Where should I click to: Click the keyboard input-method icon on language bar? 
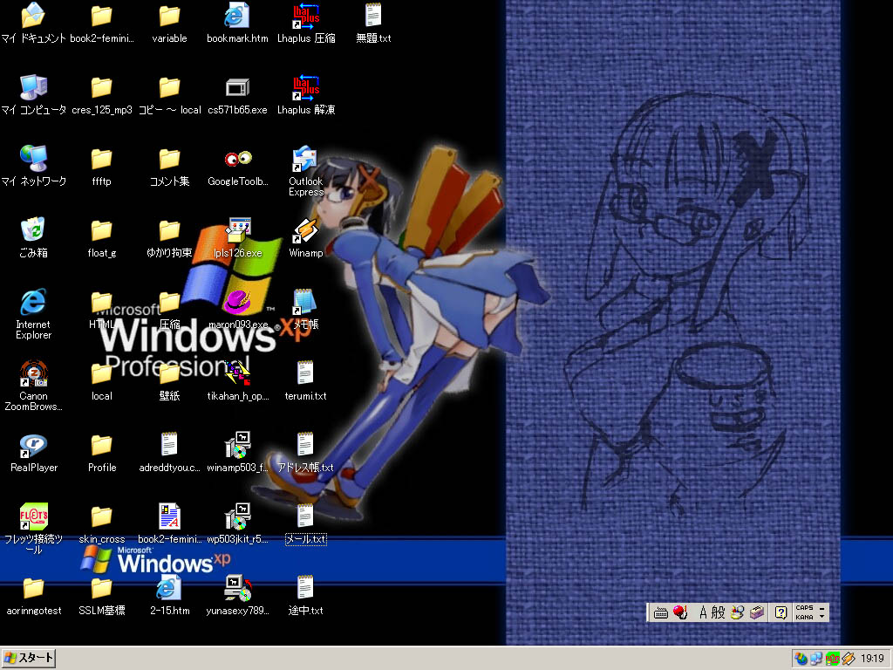coord(661,613)
